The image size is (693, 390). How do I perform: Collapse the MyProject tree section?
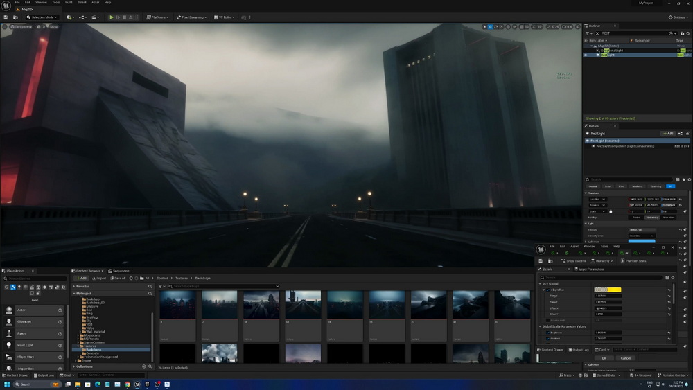coord(74,293)
